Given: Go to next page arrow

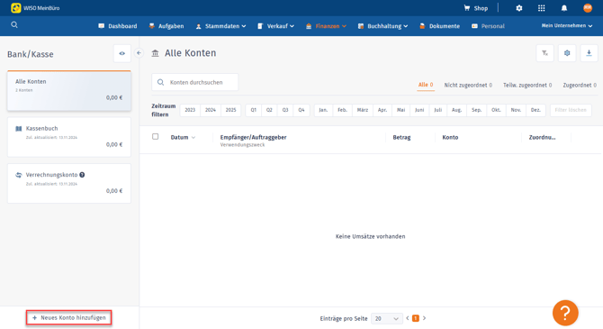Looking at the screenshot, I should pos(424,318).
